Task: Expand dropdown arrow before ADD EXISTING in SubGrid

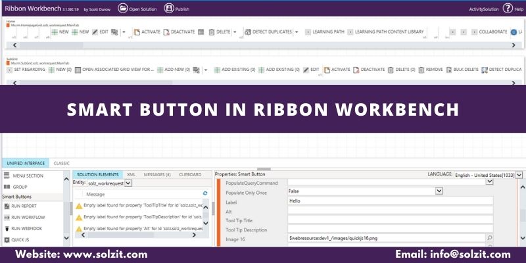Action: (x=206, y=70)
